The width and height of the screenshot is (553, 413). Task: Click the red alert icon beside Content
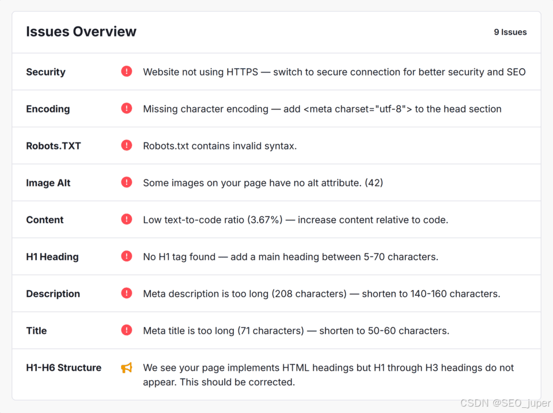click(x=127, y=219)
